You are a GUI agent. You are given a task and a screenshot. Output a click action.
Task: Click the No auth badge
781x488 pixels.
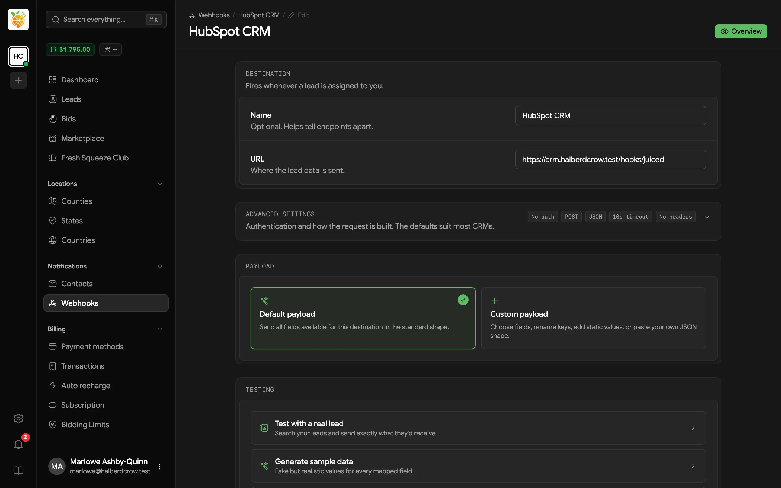543,217
